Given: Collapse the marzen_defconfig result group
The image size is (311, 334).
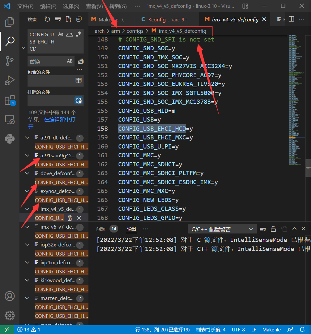Looking at the screenshot, I should coord(27,298).
